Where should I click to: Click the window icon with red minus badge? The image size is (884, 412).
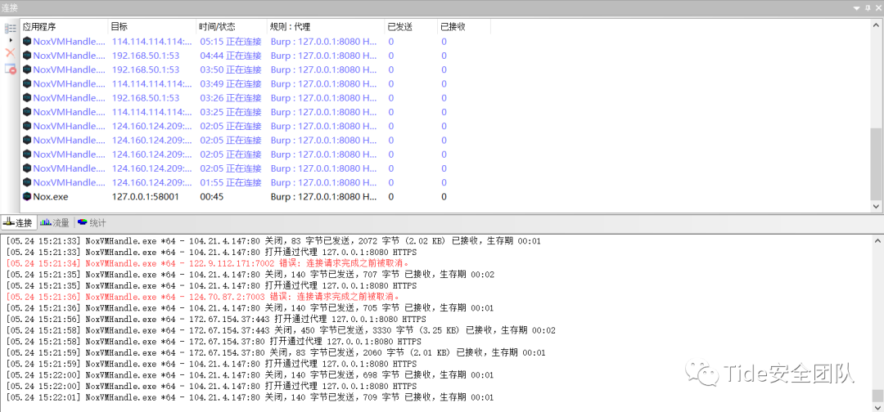[x=10, y=69]
